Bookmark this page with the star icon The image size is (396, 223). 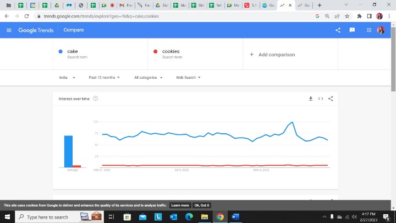coord(347,16)
